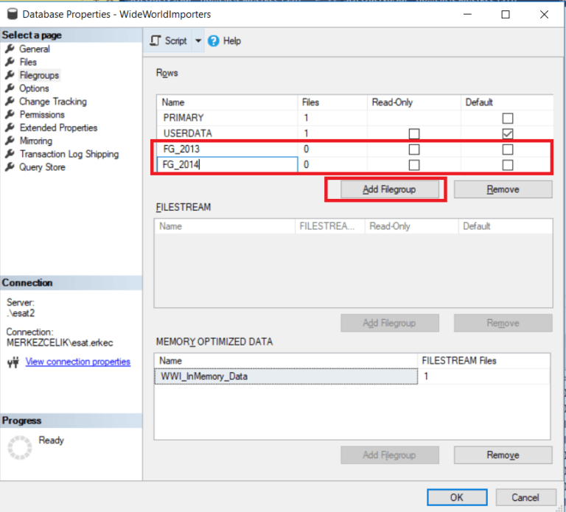This screenshot has height=512, width=566.
Task: Click the wrench icon beside Permissions
Action: point(10,114)
